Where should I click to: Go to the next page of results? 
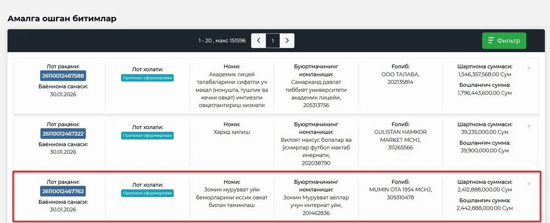(287, 41)
